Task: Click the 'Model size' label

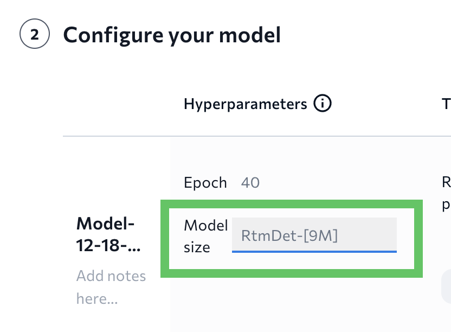Action: (x=205, y=236)
